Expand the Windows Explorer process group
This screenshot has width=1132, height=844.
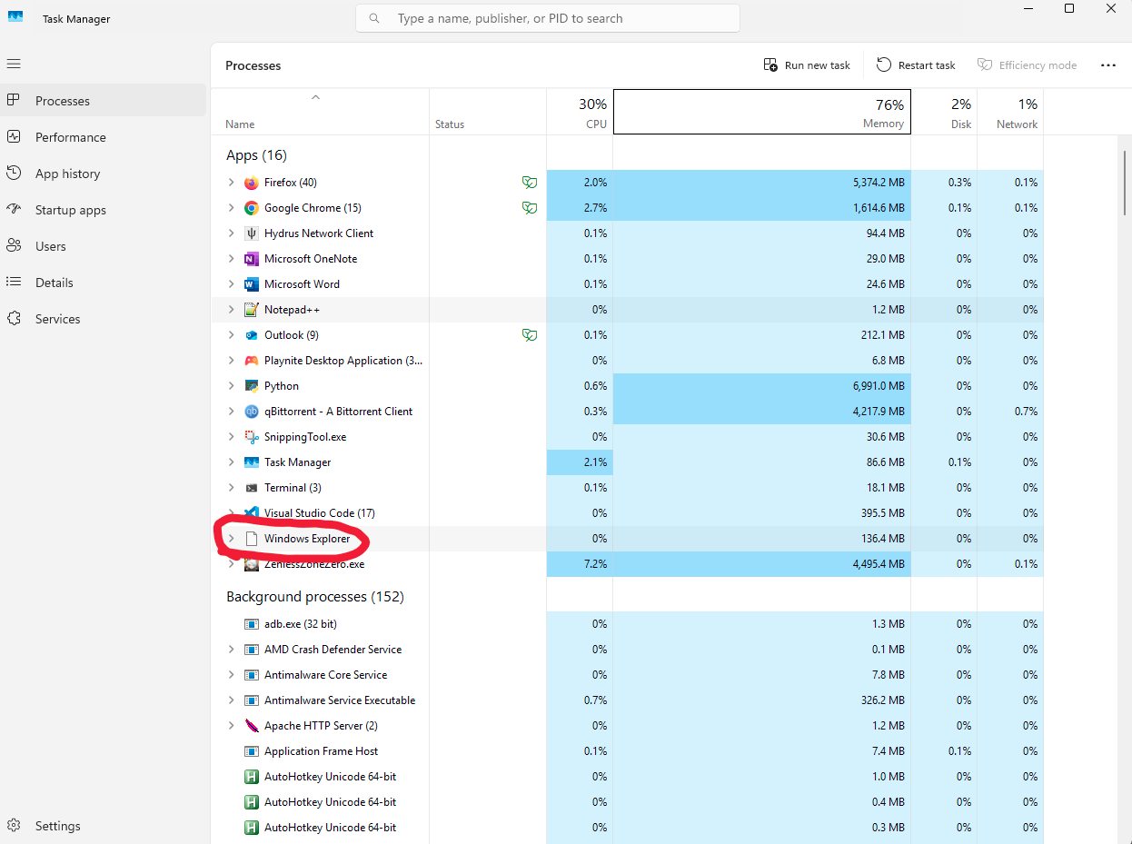[x=231, y=539]
